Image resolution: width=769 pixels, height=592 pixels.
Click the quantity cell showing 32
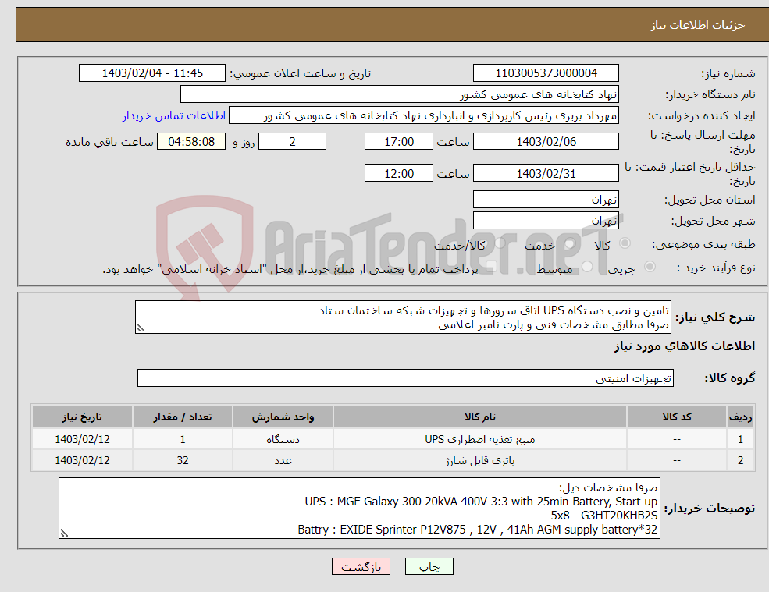point(183,460)
